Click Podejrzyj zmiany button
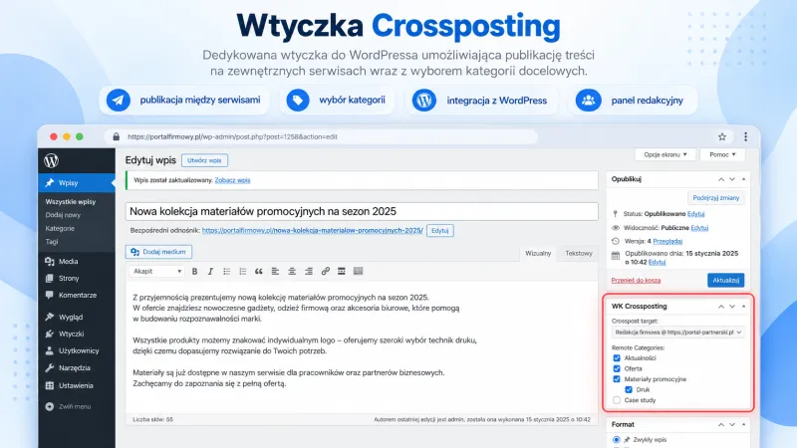Viewport: 797px width, 448px height. point(715,198)
